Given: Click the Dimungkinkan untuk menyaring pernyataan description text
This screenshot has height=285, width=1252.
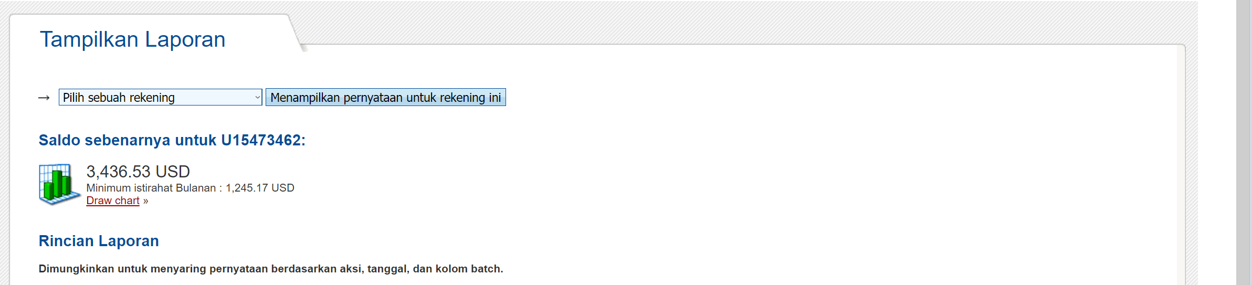Looking at the screenshot, I should point(271,269).
